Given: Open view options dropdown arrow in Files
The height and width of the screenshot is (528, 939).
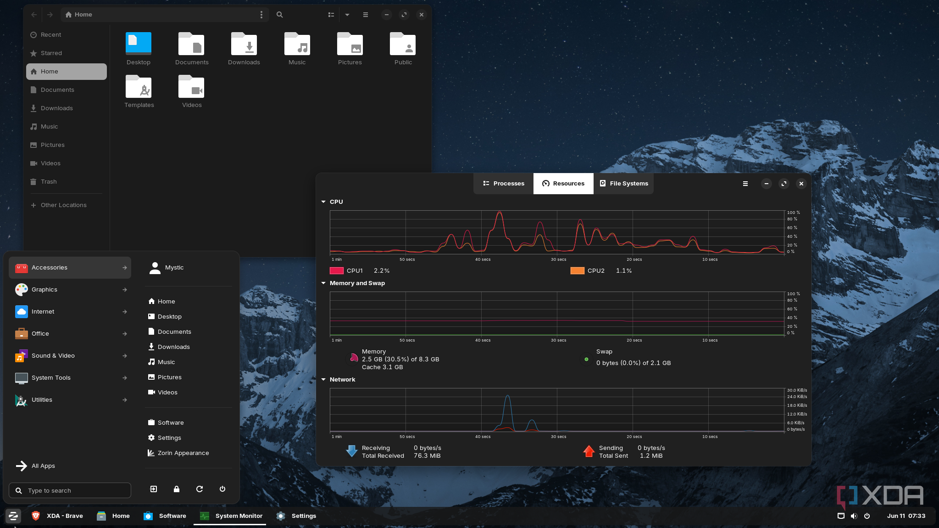Looking at the screenshot, I should tap(347, 15).
